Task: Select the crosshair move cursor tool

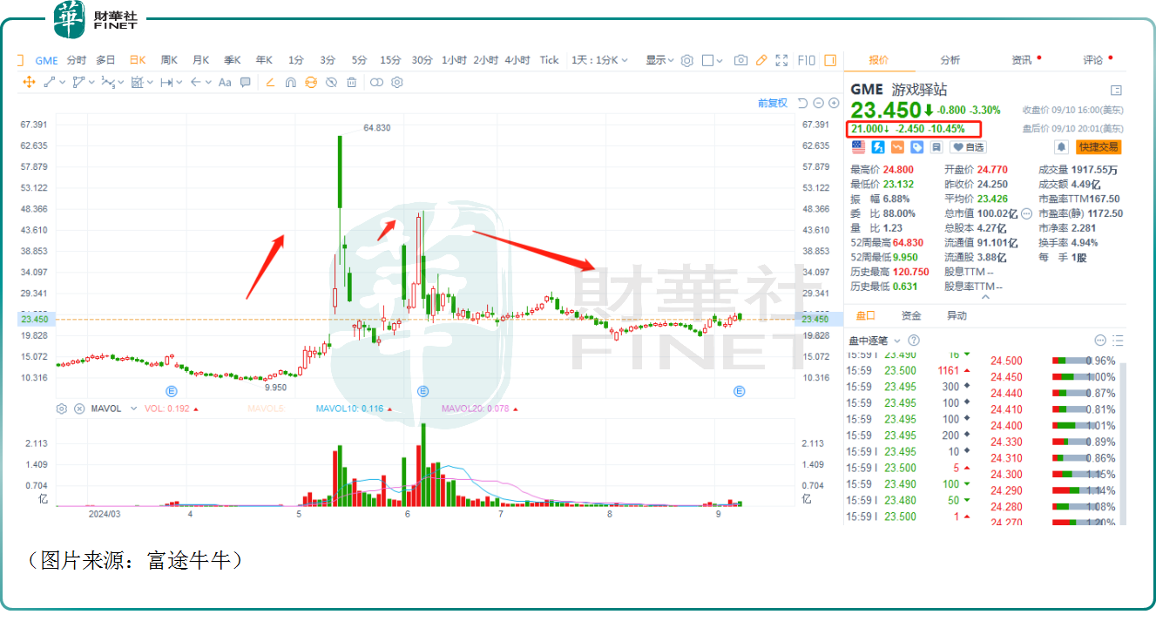Action: (29, 82)
